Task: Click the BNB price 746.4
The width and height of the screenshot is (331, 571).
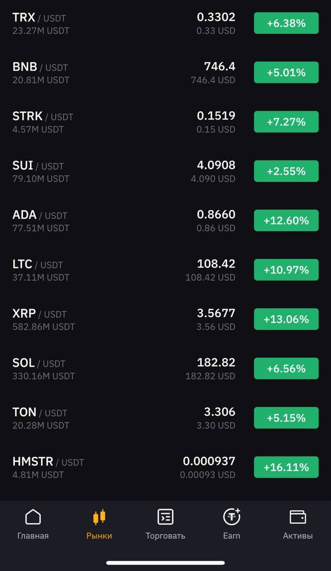Action: click(x=219, y=66)
